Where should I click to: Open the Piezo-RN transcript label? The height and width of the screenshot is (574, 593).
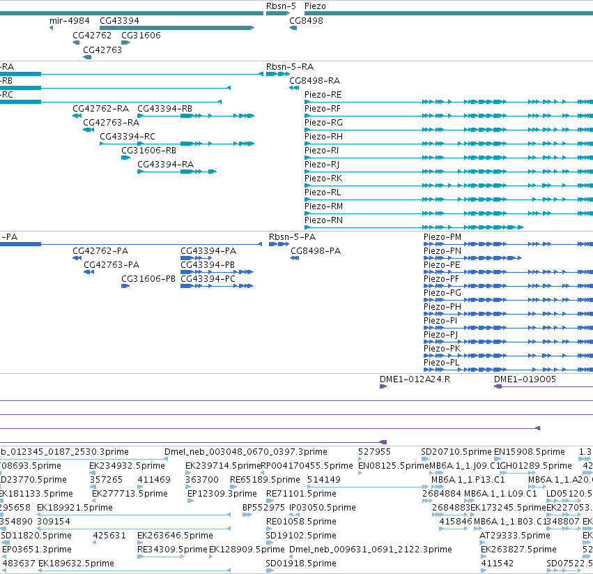click(323, 220)
